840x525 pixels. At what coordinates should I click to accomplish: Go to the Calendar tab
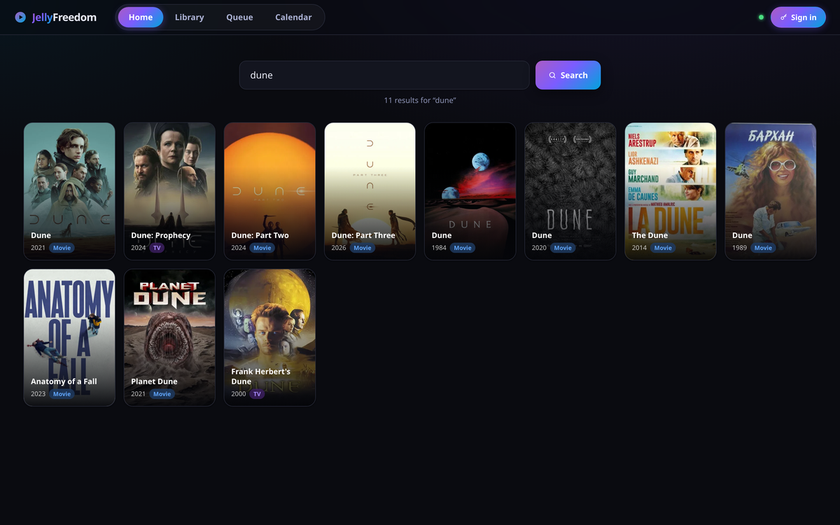(x=293, y=17)
